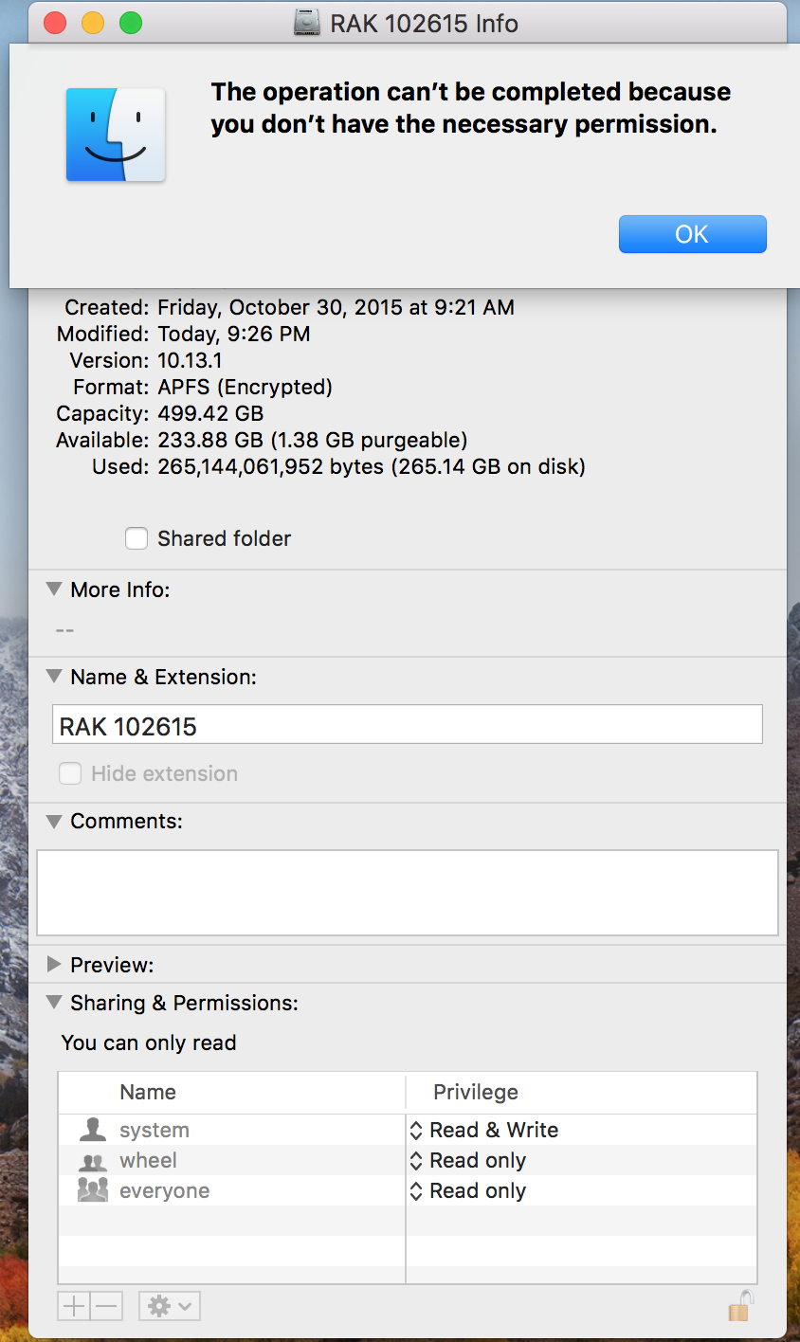Click the drive icon in the title bar
800x1342 pixels.
click(x=306, y=23)
